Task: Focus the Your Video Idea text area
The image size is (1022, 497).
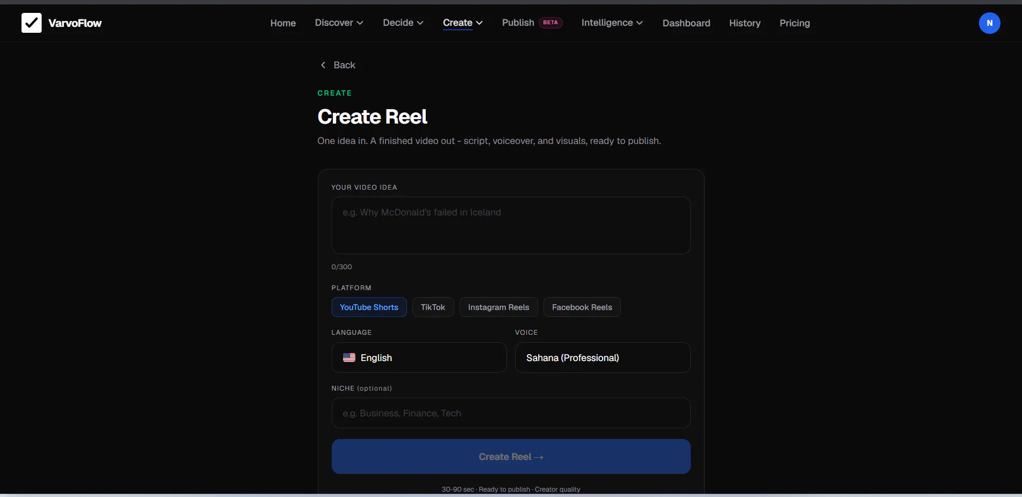Action: tap(511, 225)
